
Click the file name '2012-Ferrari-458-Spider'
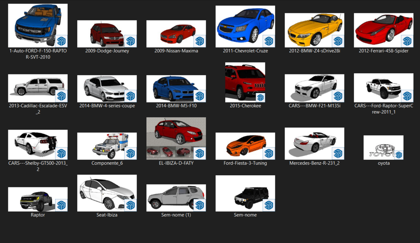[x=384, y=51]
